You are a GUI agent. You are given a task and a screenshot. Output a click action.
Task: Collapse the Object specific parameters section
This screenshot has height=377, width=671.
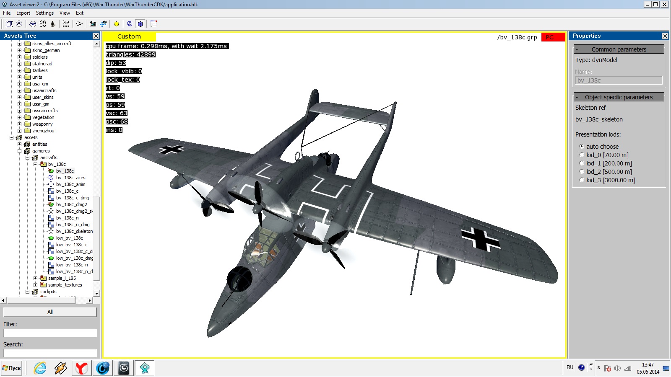pos(619,97)
